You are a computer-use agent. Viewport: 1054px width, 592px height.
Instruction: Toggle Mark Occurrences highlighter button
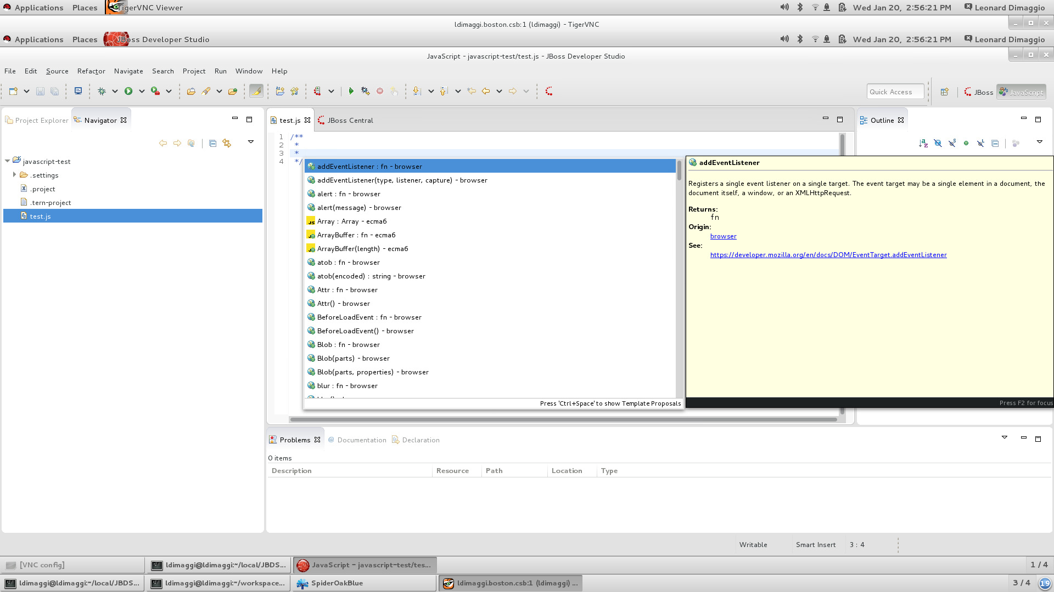(x=256, y=92)
